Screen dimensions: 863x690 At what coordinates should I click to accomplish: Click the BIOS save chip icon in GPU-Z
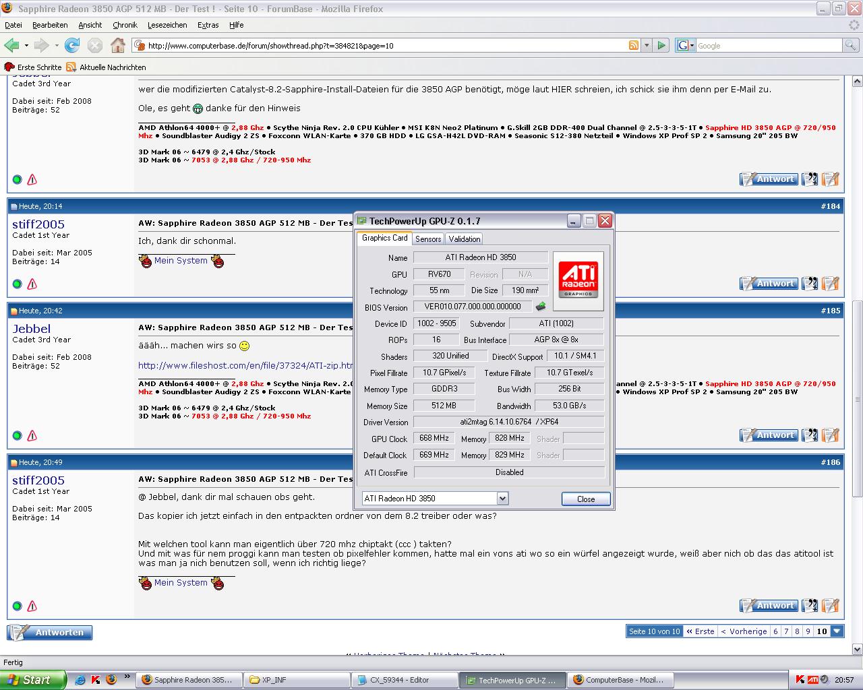coord(541,307)
